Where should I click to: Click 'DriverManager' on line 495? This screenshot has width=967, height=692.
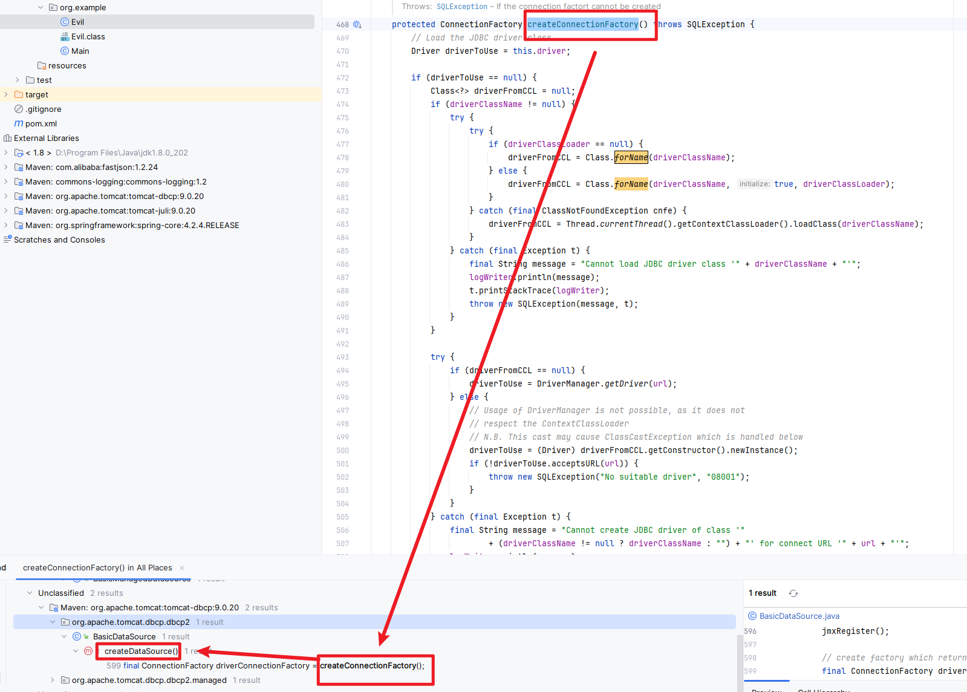click(x=568, y=384)
